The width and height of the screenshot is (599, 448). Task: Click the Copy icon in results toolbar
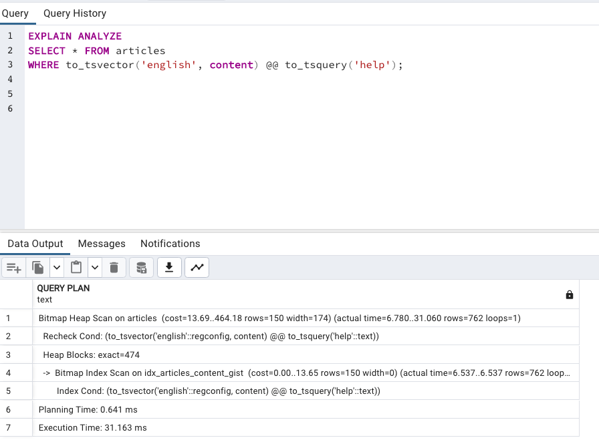(x=38, y=268)
